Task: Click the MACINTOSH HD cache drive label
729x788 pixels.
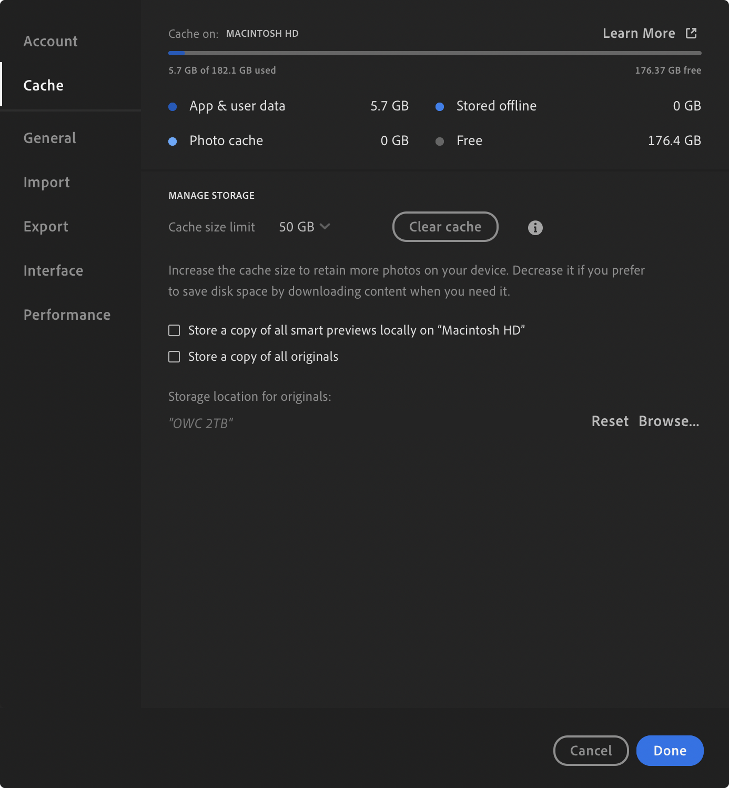Action: click(x=262, y=34)
